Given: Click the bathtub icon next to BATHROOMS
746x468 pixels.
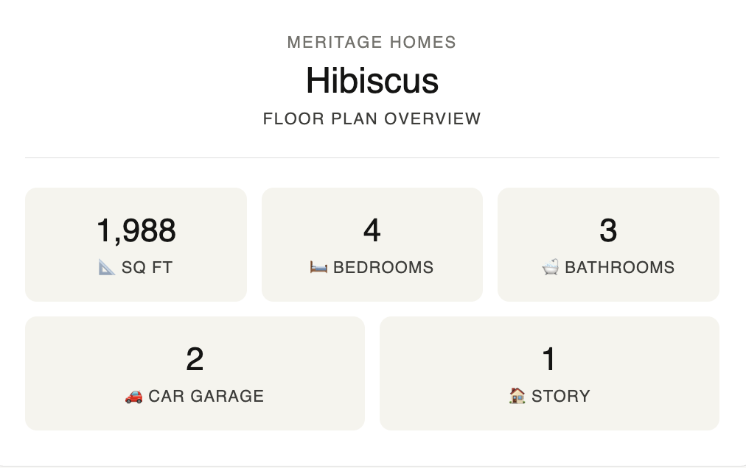Looking at the screenshot, I should [x=550, y=268].
